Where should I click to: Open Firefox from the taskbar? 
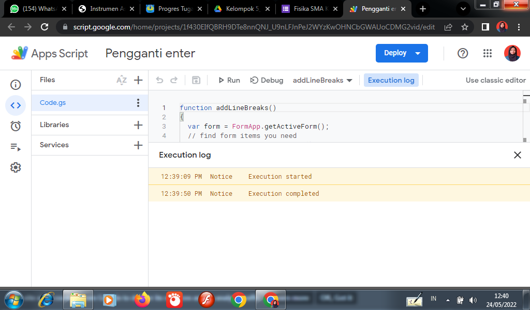(x=142, y=300)
